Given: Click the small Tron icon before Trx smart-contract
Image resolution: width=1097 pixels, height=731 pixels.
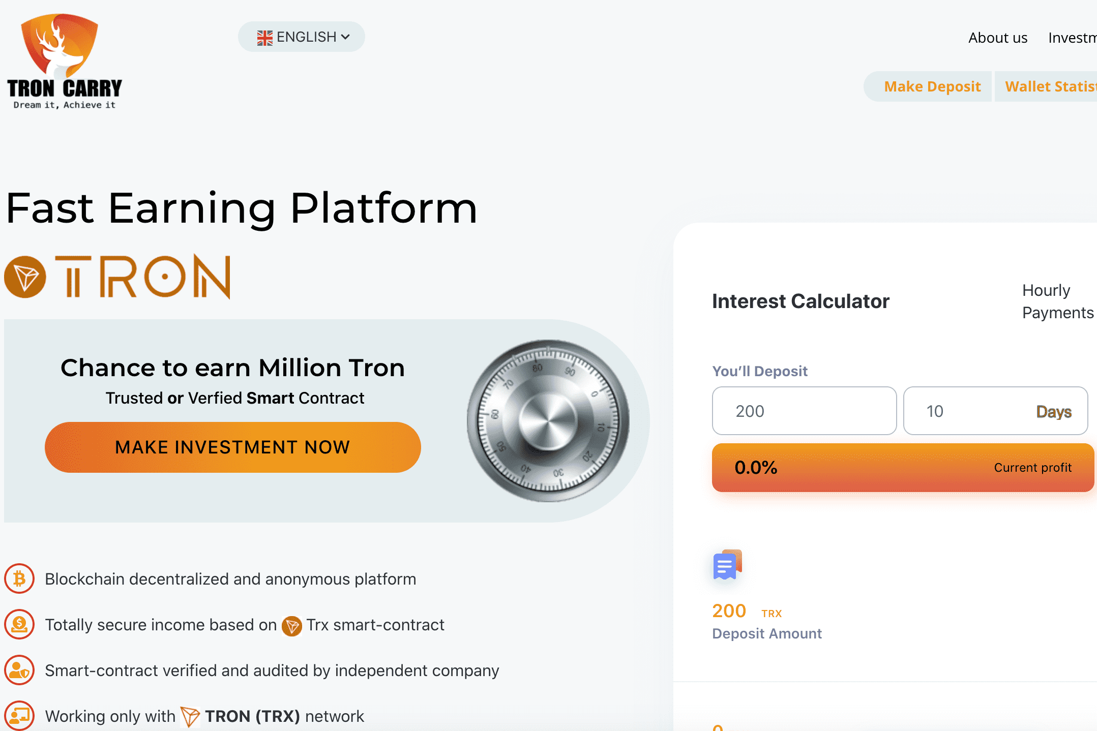Looking at the screenshot, I should pos(292,626).
